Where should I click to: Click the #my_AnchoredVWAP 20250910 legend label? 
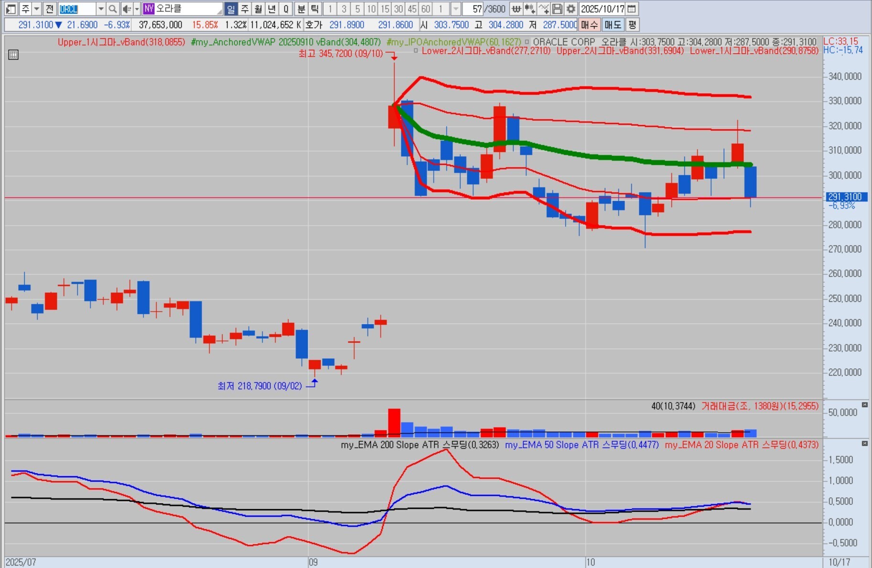(286, 42)
